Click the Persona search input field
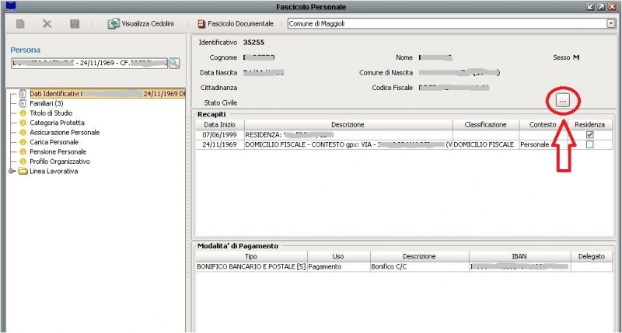 coord(87,63)
